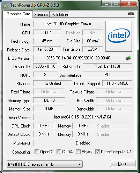Switch to the Sensors tab
Screen dimensions: 140x173
click(x=41, y=15)
